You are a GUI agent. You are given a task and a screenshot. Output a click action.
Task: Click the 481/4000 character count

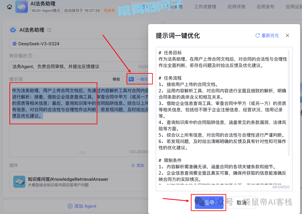tap(281, 187)
